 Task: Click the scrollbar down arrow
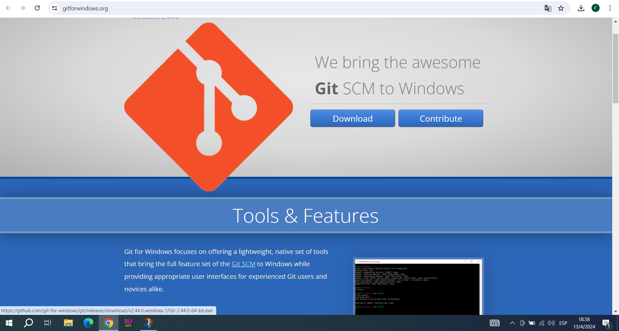point(615,311)
